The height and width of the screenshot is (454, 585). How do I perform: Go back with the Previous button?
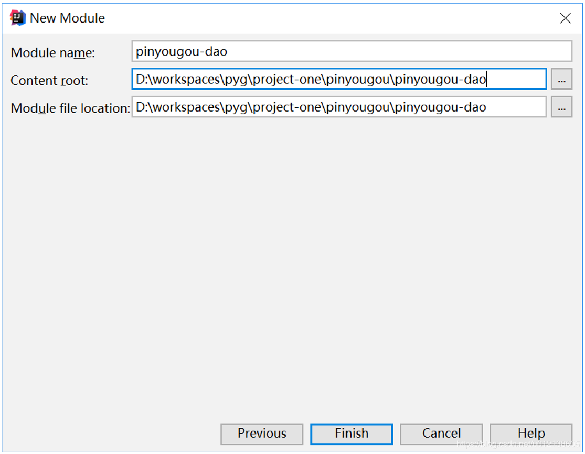click(x=262, y=434)
